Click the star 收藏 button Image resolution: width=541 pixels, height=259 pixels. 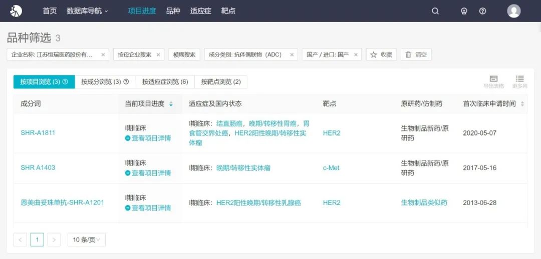381,54
